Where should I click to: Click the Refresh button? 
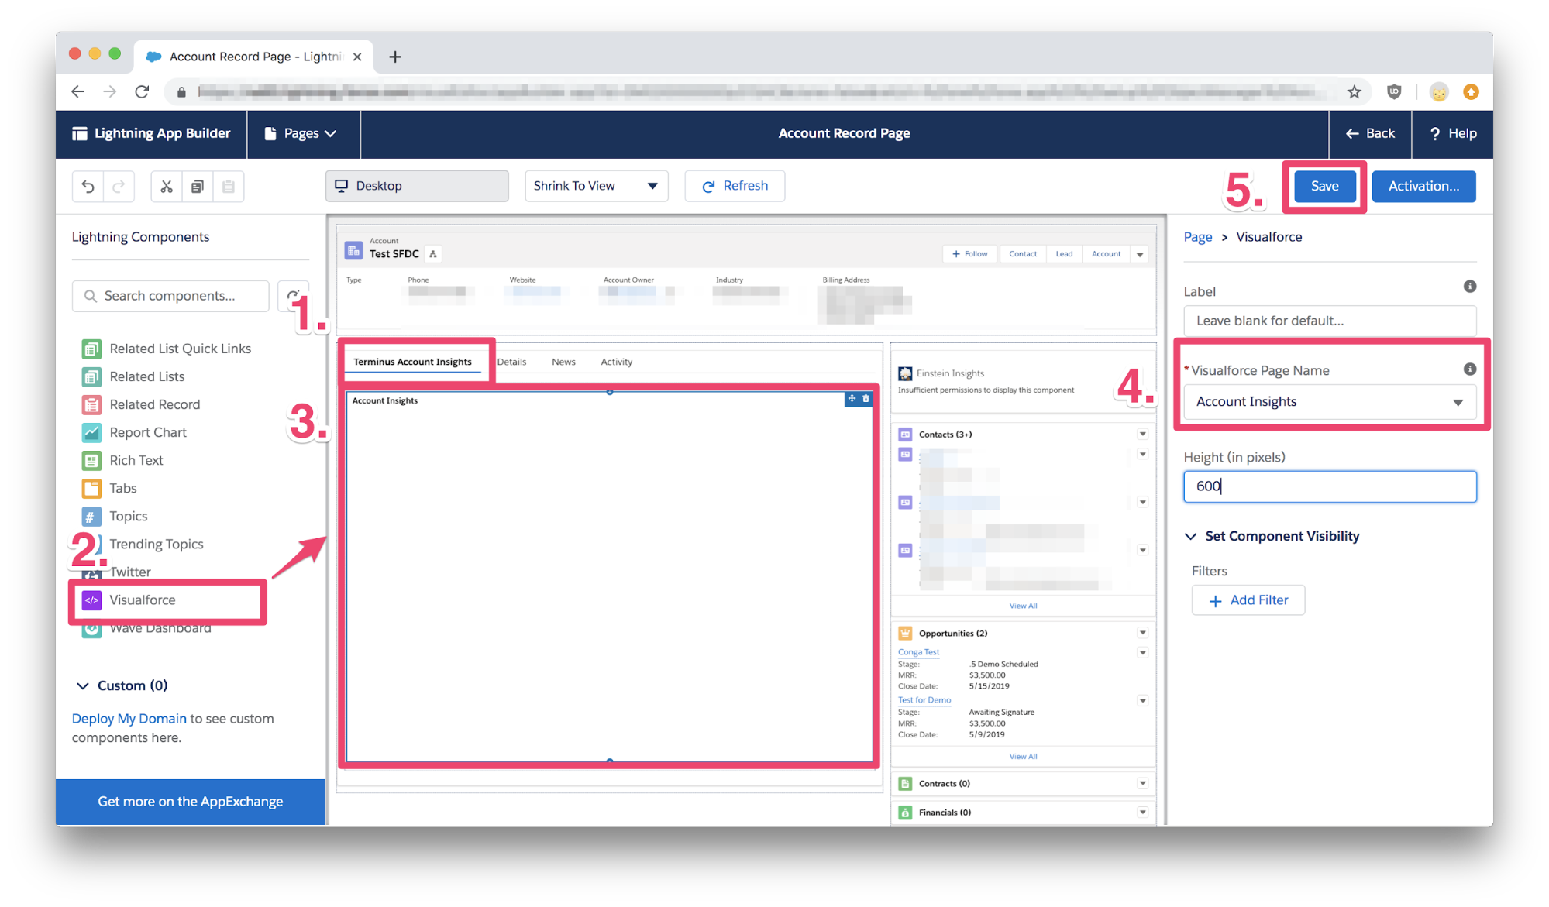(735, 187)
